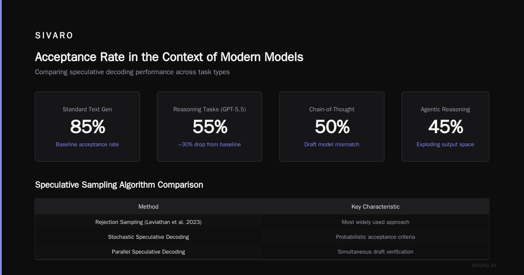This screenshot has width=524, height=275.
Task: Click the Key Characteristic column header
Action: pyautogui.click(x=376, y=206)
